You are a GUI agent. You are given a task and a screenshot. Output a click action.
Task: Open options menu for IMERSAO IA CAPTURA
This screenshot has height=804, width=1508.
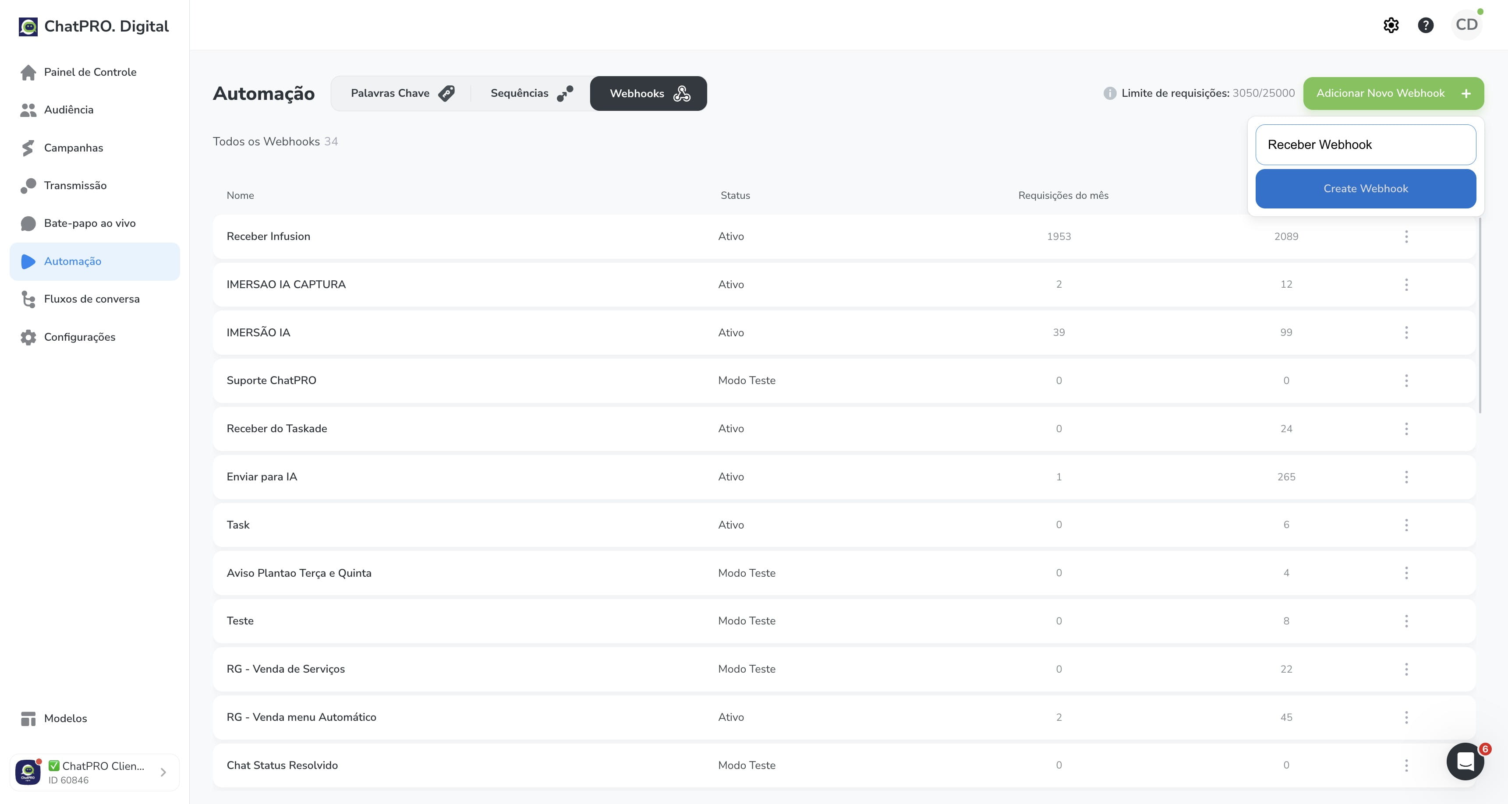(1406, 284)
